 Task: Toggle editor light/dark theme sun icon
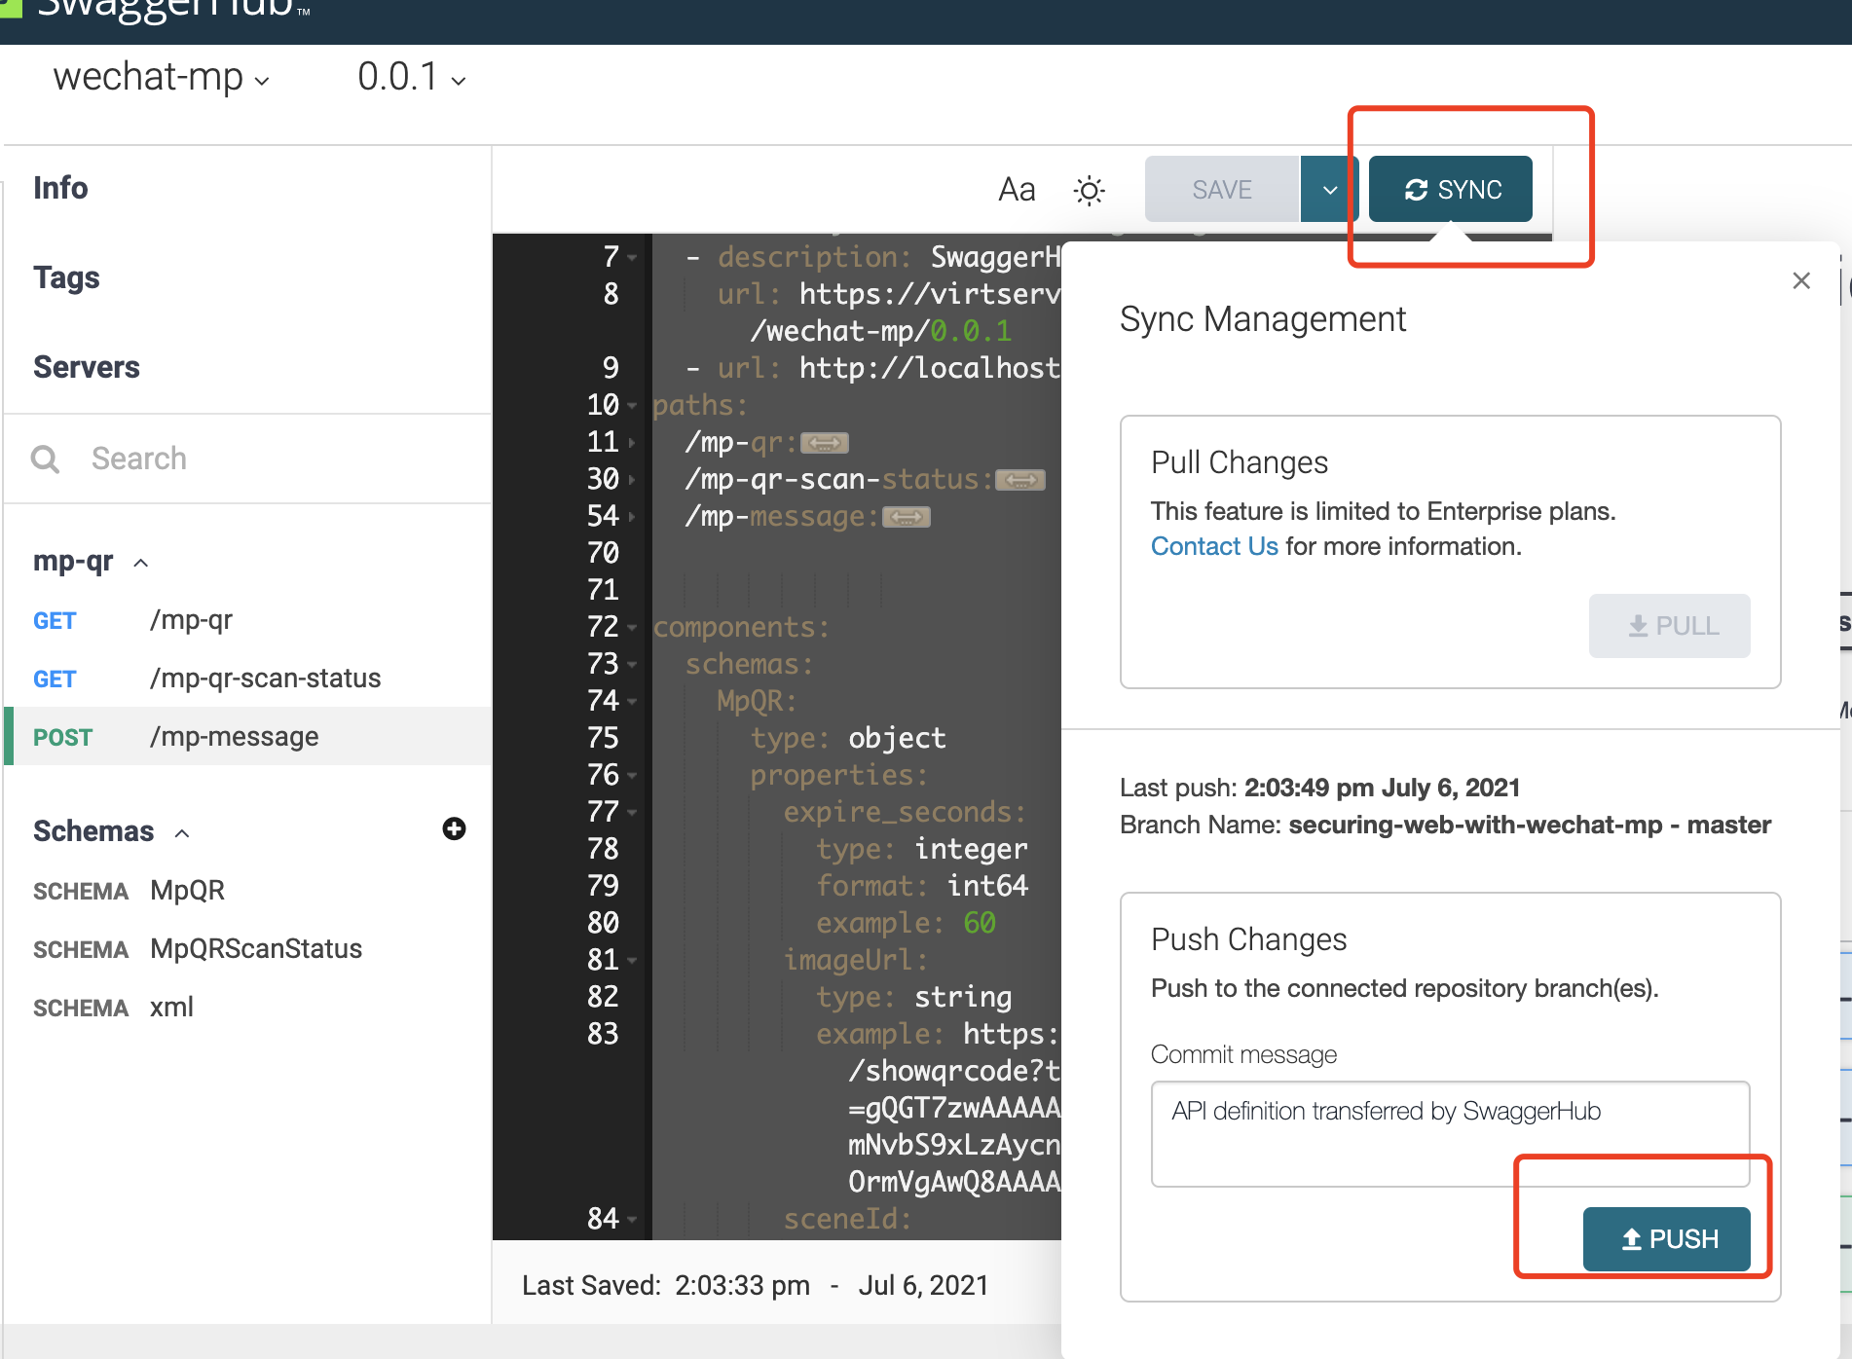coord(1089,190)
